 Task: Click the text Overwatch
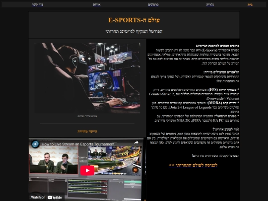(214, 98)
